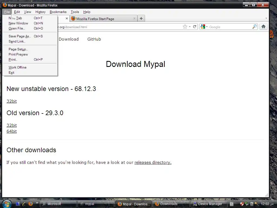
Task: Open URL history dropdown arrow
Action: tap(190, 27)
